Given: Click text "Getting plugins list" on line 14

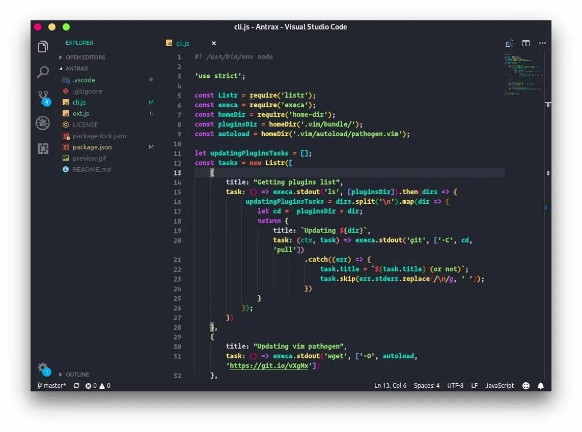Looking at the screenshot, I should (296, 182).
